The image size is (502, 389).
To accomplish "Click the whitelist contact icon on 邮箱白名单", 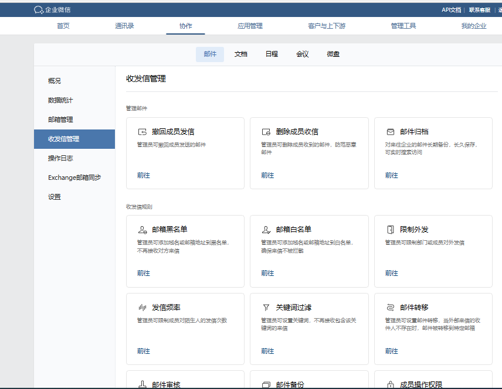I will click(266, 229).
